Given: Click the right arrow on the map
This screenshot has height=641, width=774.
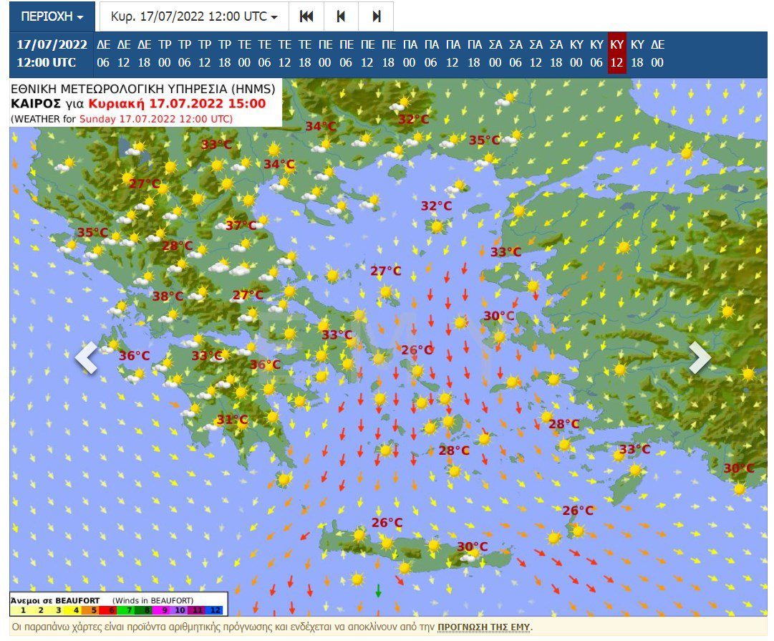Looking at the screenshot, I should pyautogui.click(x=700, y=357).
